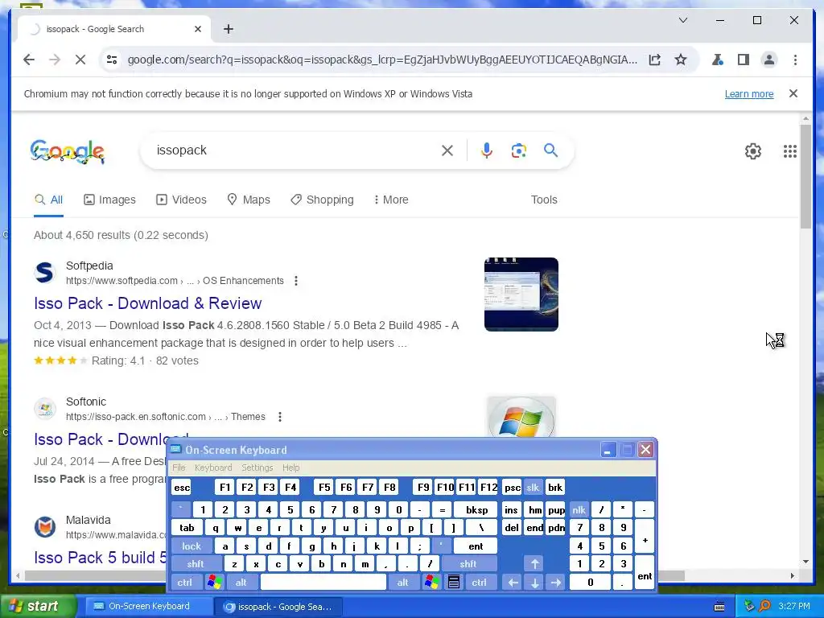The height and width of the screenshot is (618, 824).
Task: Toggle the left alt key
Action: [x=241, y=583]
